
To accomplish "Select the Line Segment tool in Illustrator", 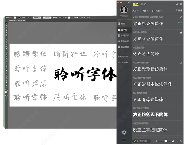I will [6, 40].
